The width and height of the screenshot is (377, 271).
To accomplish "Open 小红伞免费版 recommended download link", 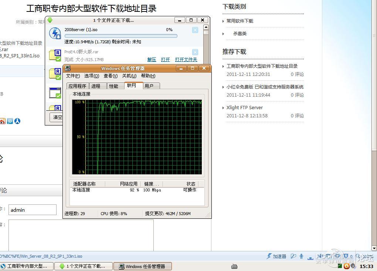I will tap(265, 87).
